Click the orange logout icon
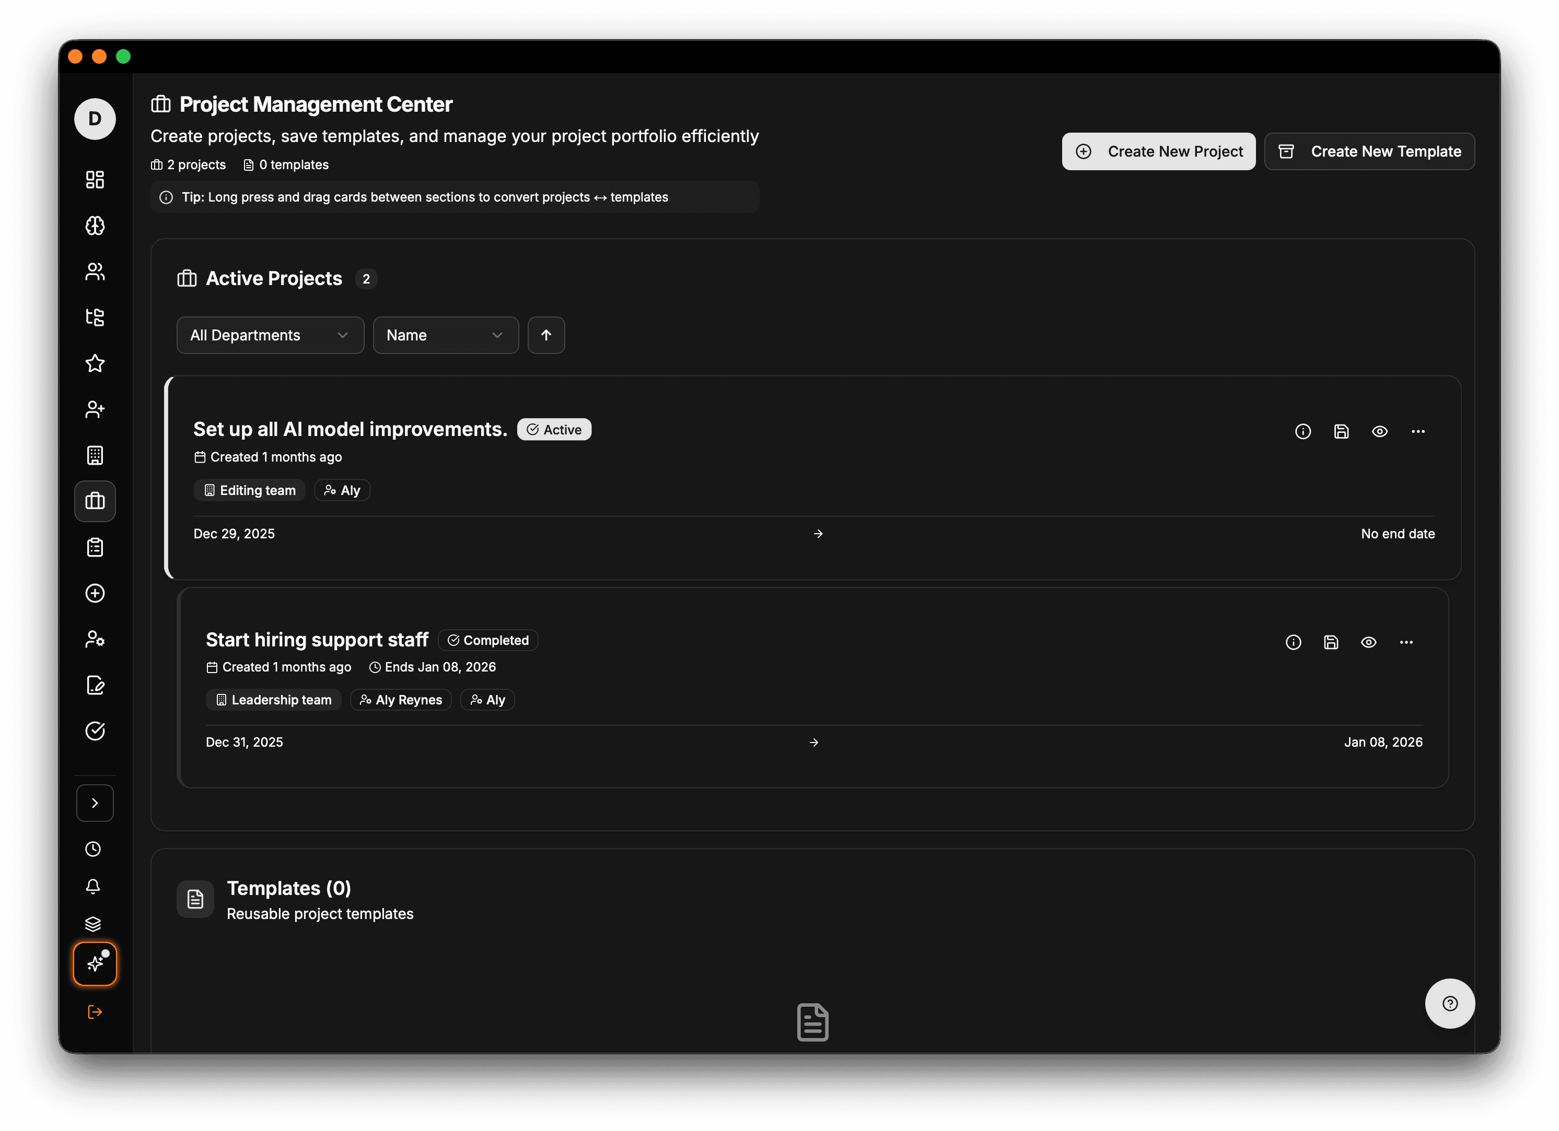The width and height of the screenshot is (1559, 1131). pos(95,1011)
